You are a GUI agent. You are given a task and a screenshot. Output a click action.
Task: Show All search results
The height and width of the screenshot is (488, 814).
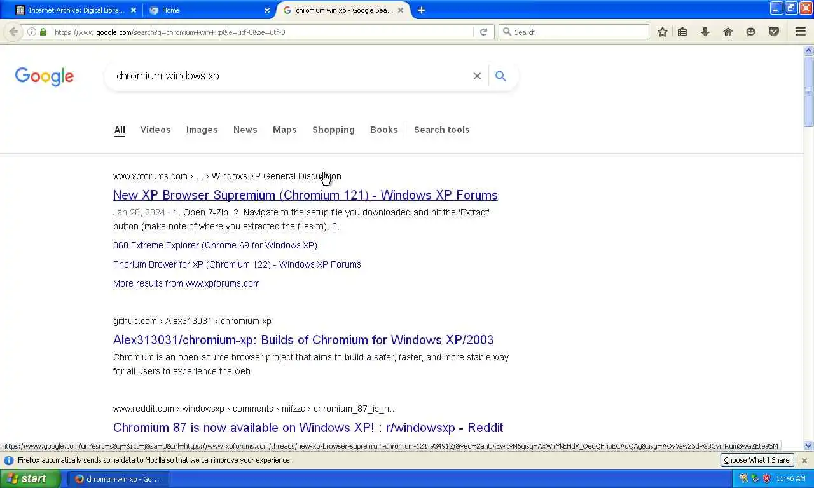(120, 130)
